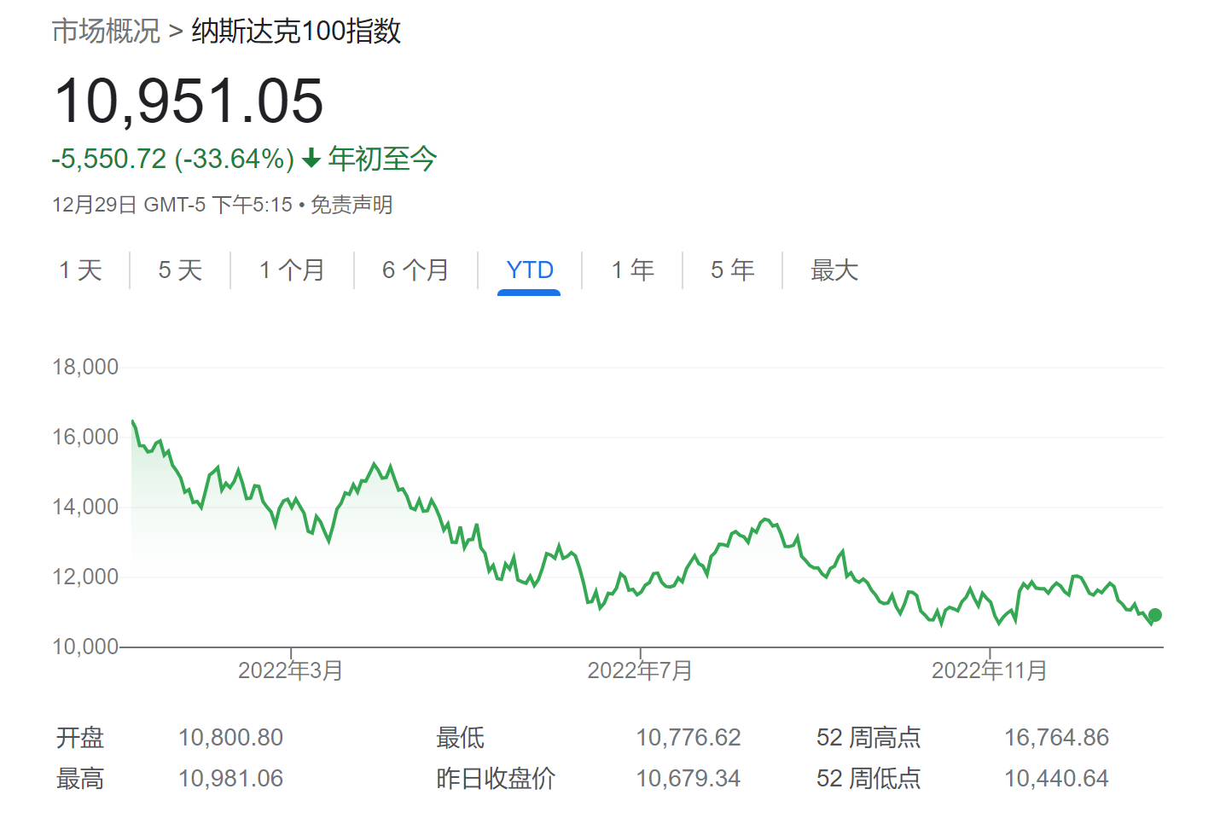The image size is (1220, 818).
Task: Click the index price 10,951.05
Action: pos(189,102)
